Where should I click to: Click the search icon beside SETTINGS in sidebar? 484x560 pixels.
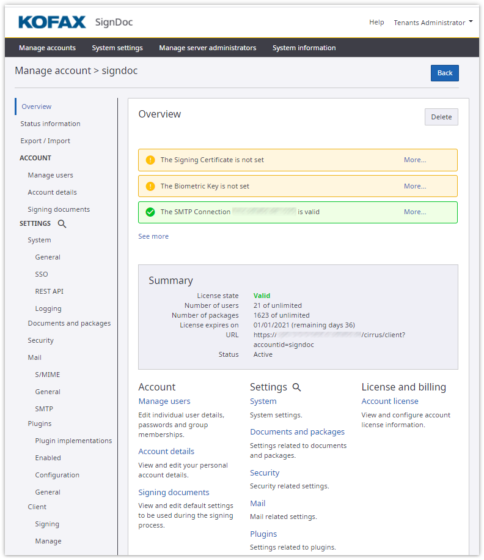click(x=62, y=224)
